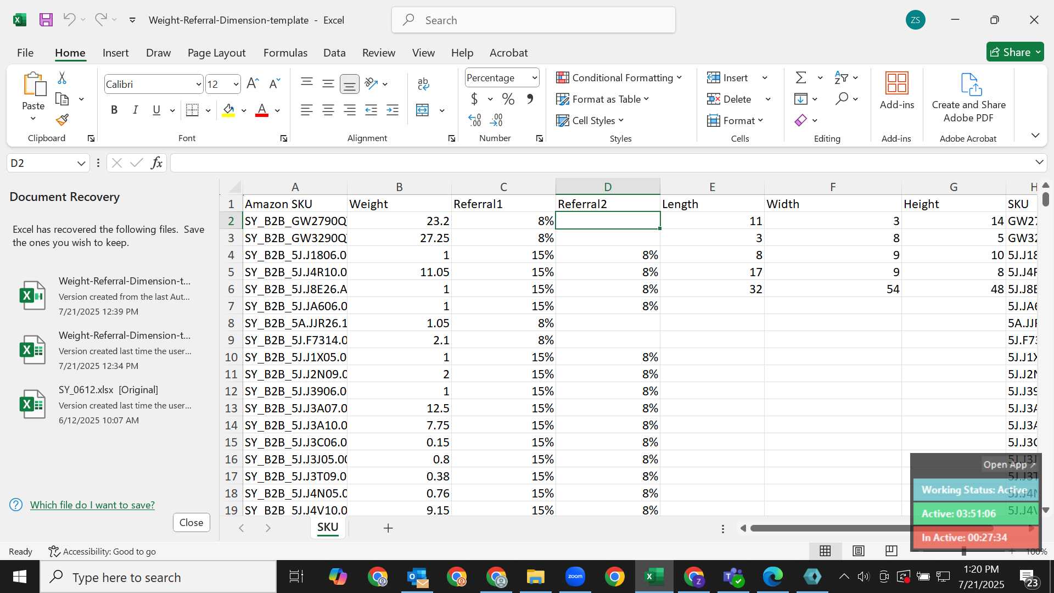Apply yellow Fill Color swatch
1054x593 pixels.
(x=229, y=111)
